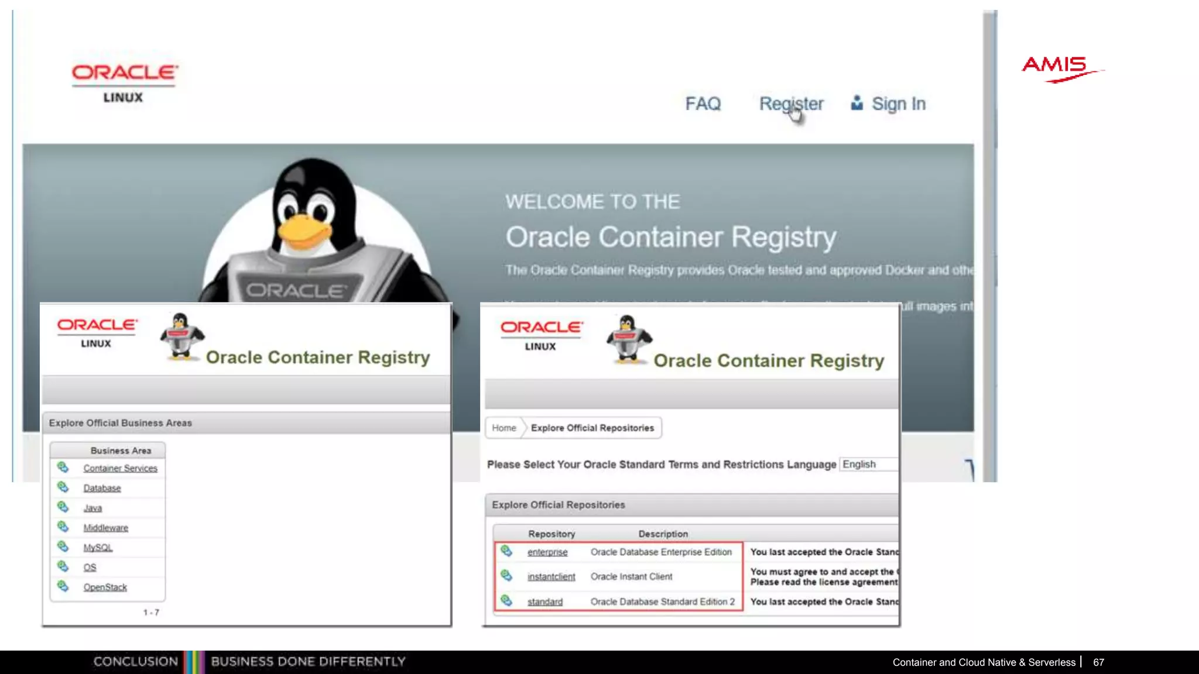This screenshot has height=674, width=1199.
Task: Open the FAQ link
Action: [703, 104]
